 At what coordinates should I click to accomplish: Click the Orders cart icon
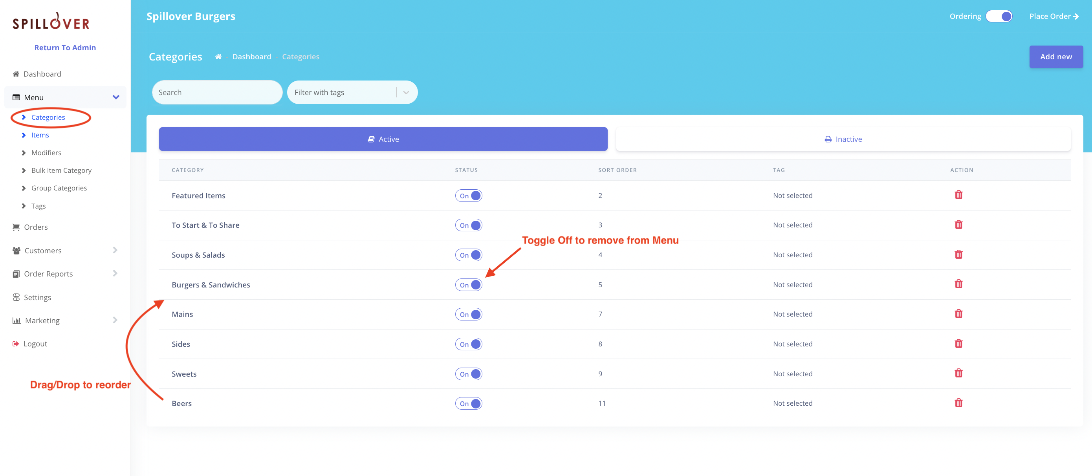click(x=16, y=227)
